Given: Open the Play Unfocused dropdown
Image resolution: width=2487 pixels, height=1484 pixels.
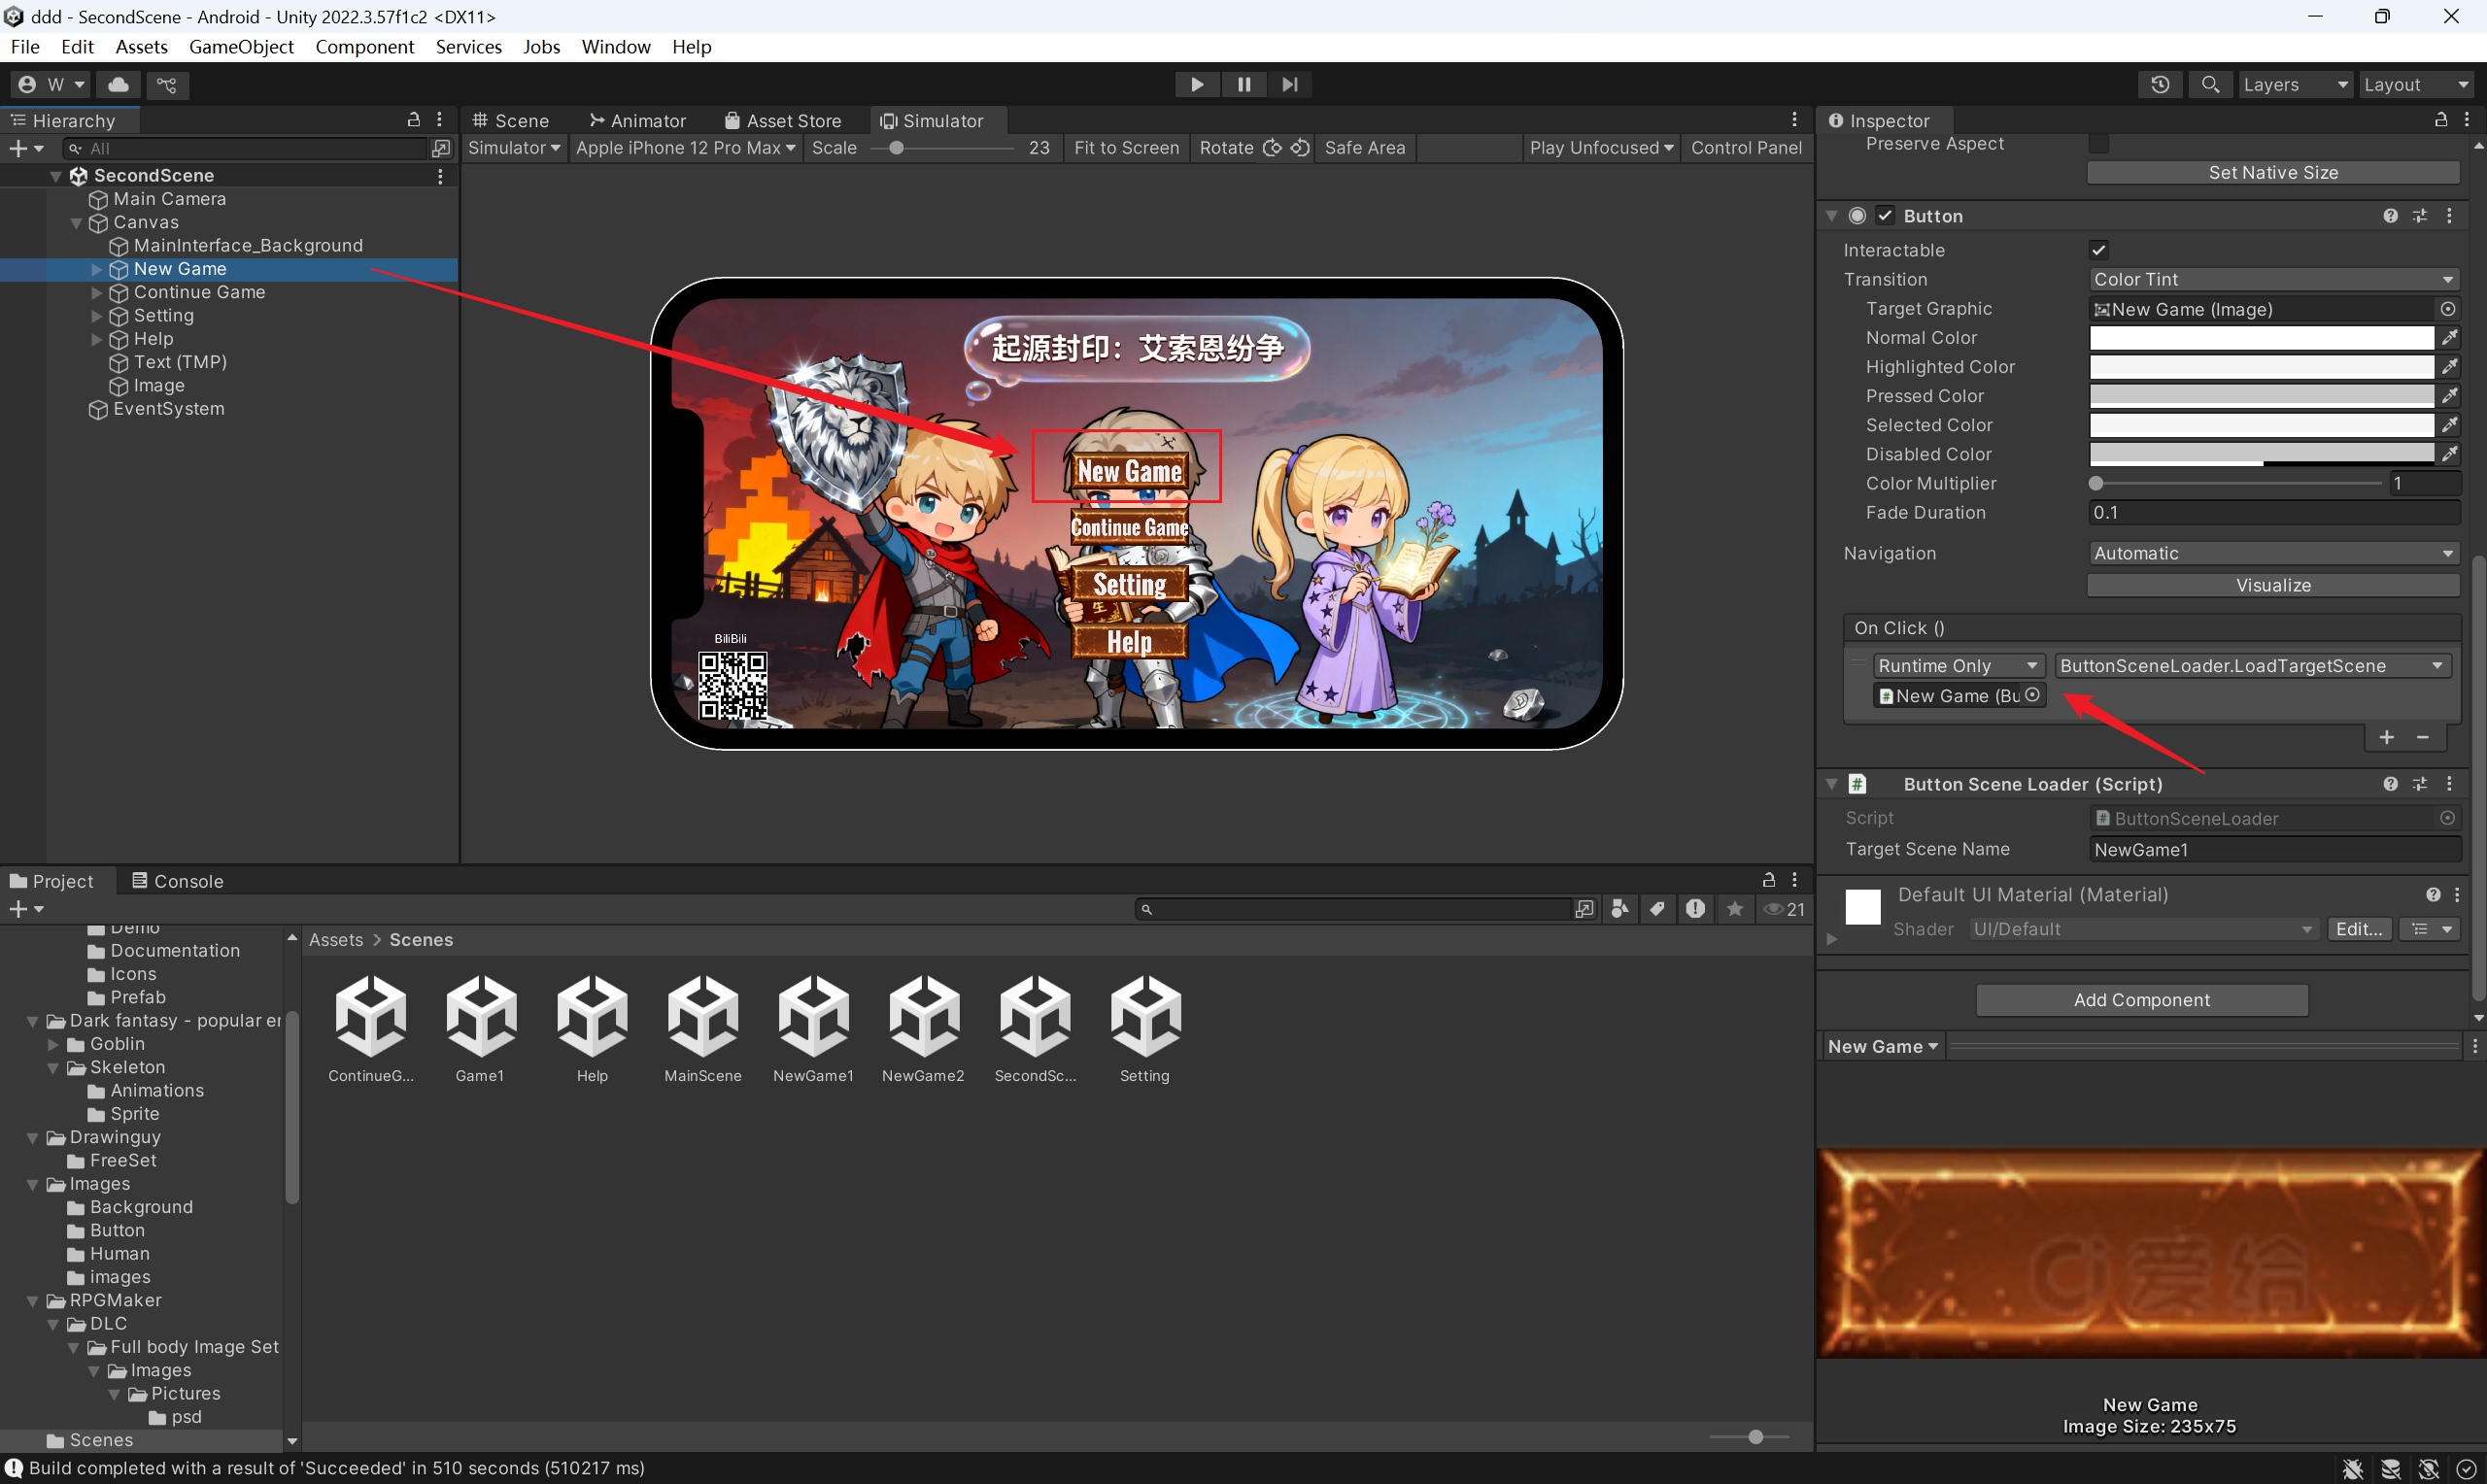Looking at the screenshot, I should pos(1601,148).
